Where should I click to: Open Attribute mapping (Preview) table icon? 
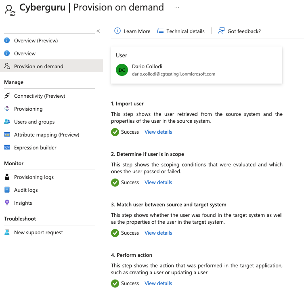point(7,134)
